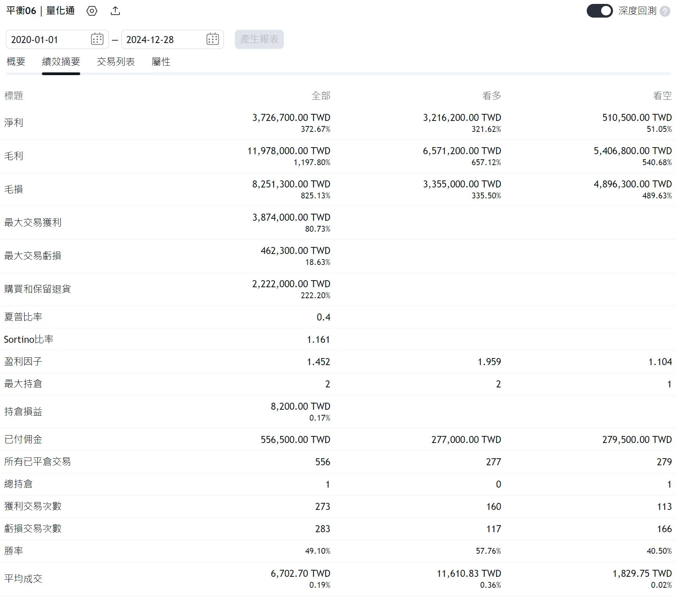Click the strategy title 平衡06 | 量化通

click(x=41, y=11)
